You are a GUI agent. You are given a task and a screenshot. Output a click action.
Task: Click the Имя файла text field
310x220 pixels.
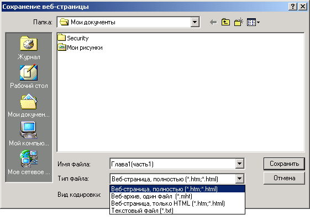(173, 164)
